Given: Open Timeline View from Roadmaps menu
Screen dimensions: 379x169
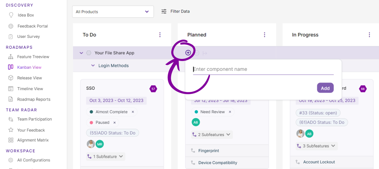Looking at the screenshot, I should point(30,89).
